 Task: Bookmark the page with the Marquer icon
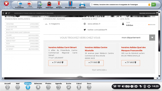pos(59,4)
